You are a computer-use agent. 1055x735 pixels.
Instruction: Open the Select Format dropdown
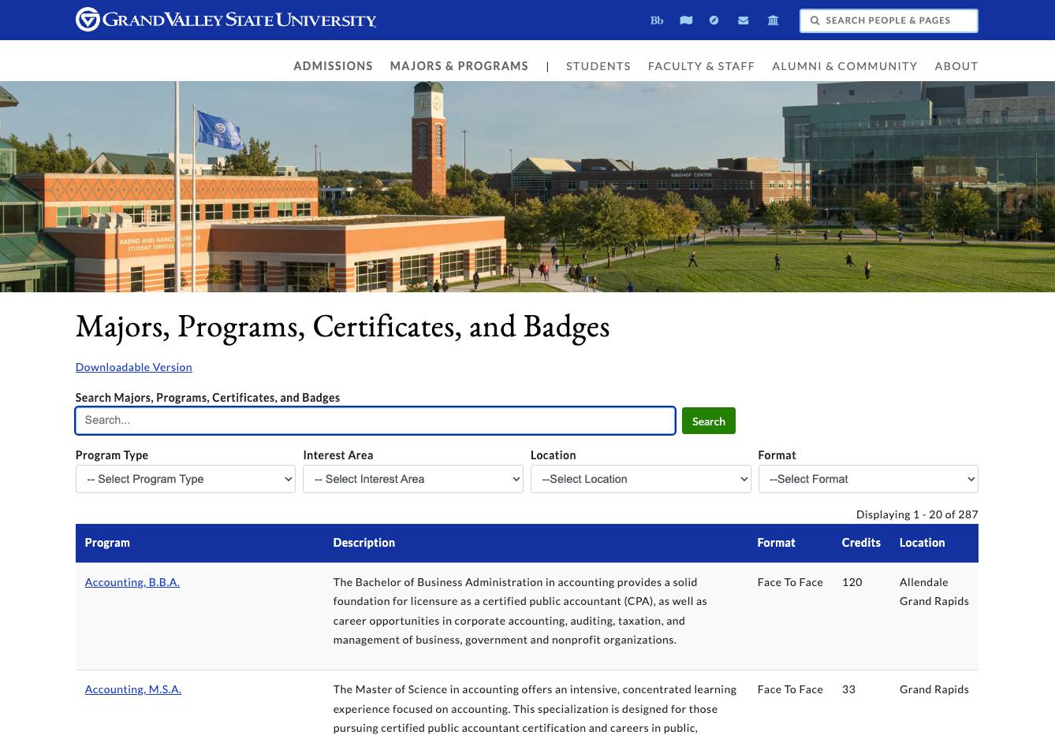(x=867, y=479)
